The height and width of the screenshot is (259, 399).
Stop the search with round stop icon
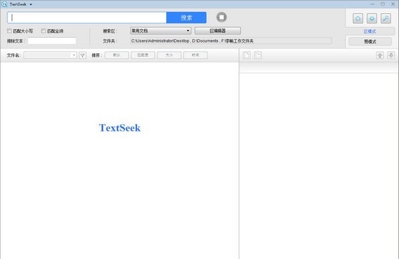221,17
